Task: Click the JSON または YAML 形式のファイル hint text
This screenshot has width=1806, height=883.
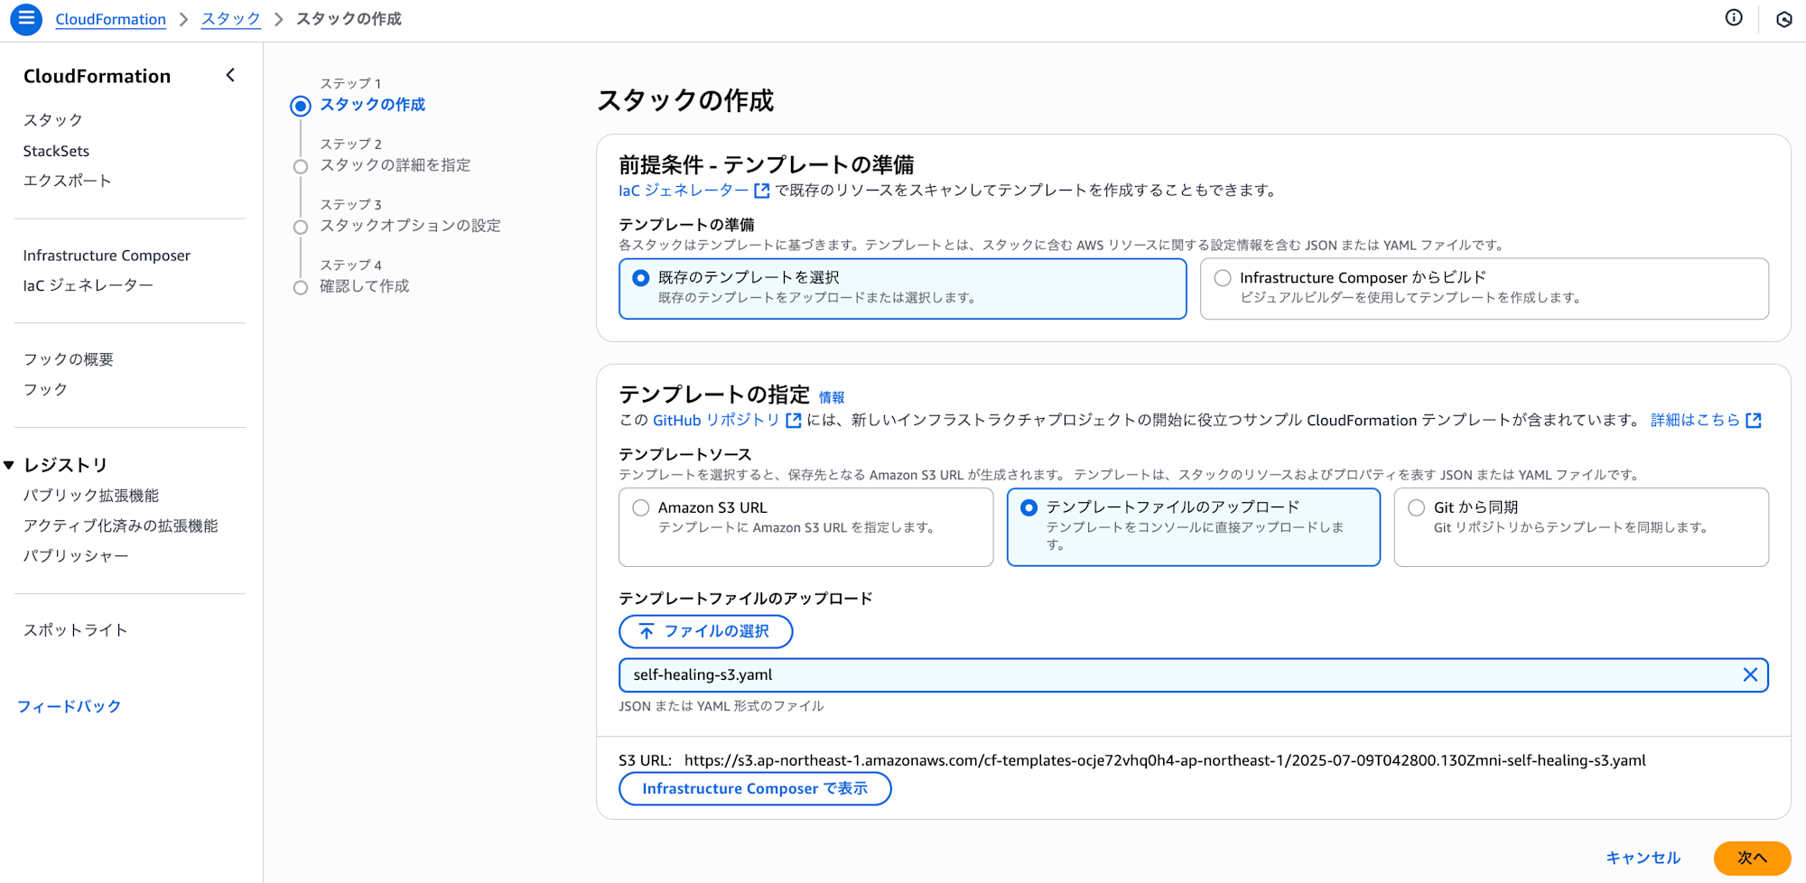Action: point(721,706)
